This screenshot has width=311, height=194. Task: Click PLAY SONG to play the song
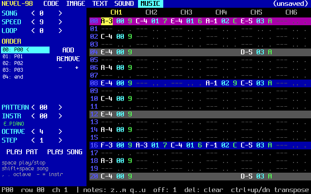[x=65, y=152]
